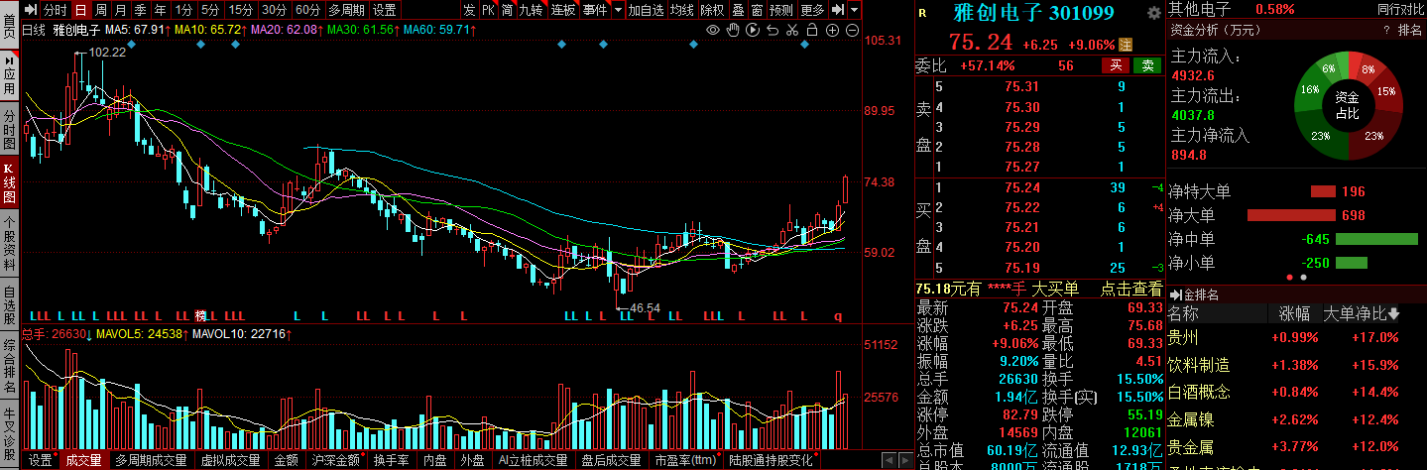Select the 贵州 row in the ranking list
Image resolution: width=1427 pixels, height=470 pixels.
pos(1296,337)
